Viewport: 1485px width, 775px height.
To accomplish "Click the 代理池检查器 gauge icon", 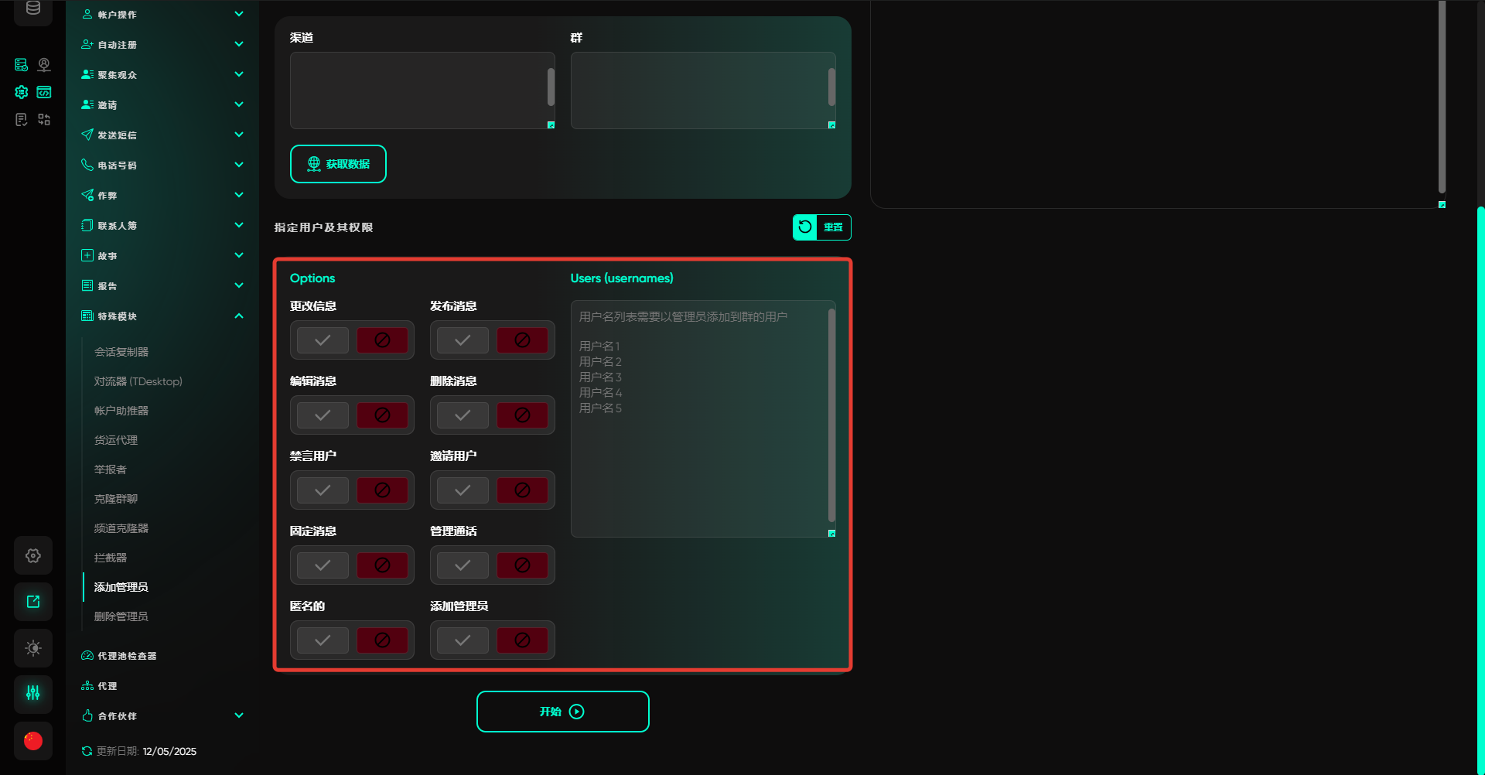I will pos(87,656).
